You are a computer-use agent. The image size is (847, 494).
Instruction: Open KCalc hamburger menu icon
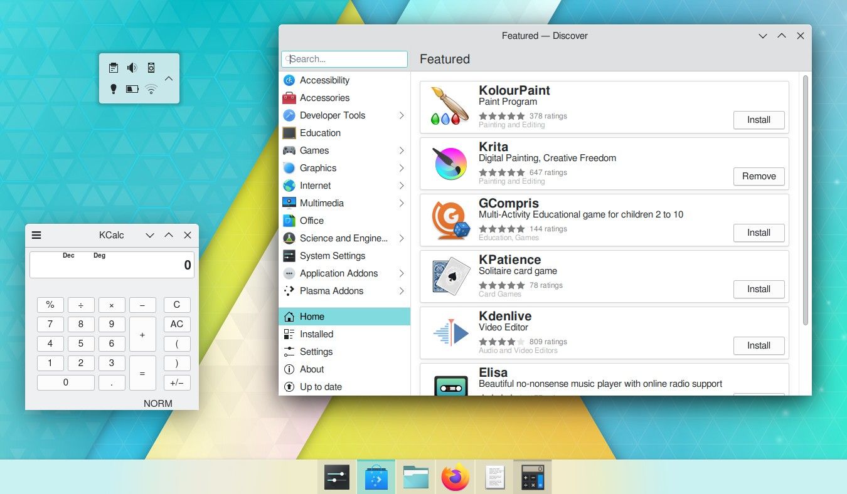[x=36, y=235]
